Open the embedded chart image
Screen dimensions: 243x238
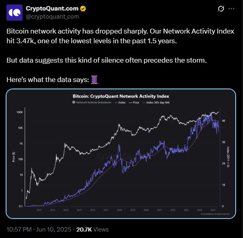pyautogui.click(x=121, y=154)
